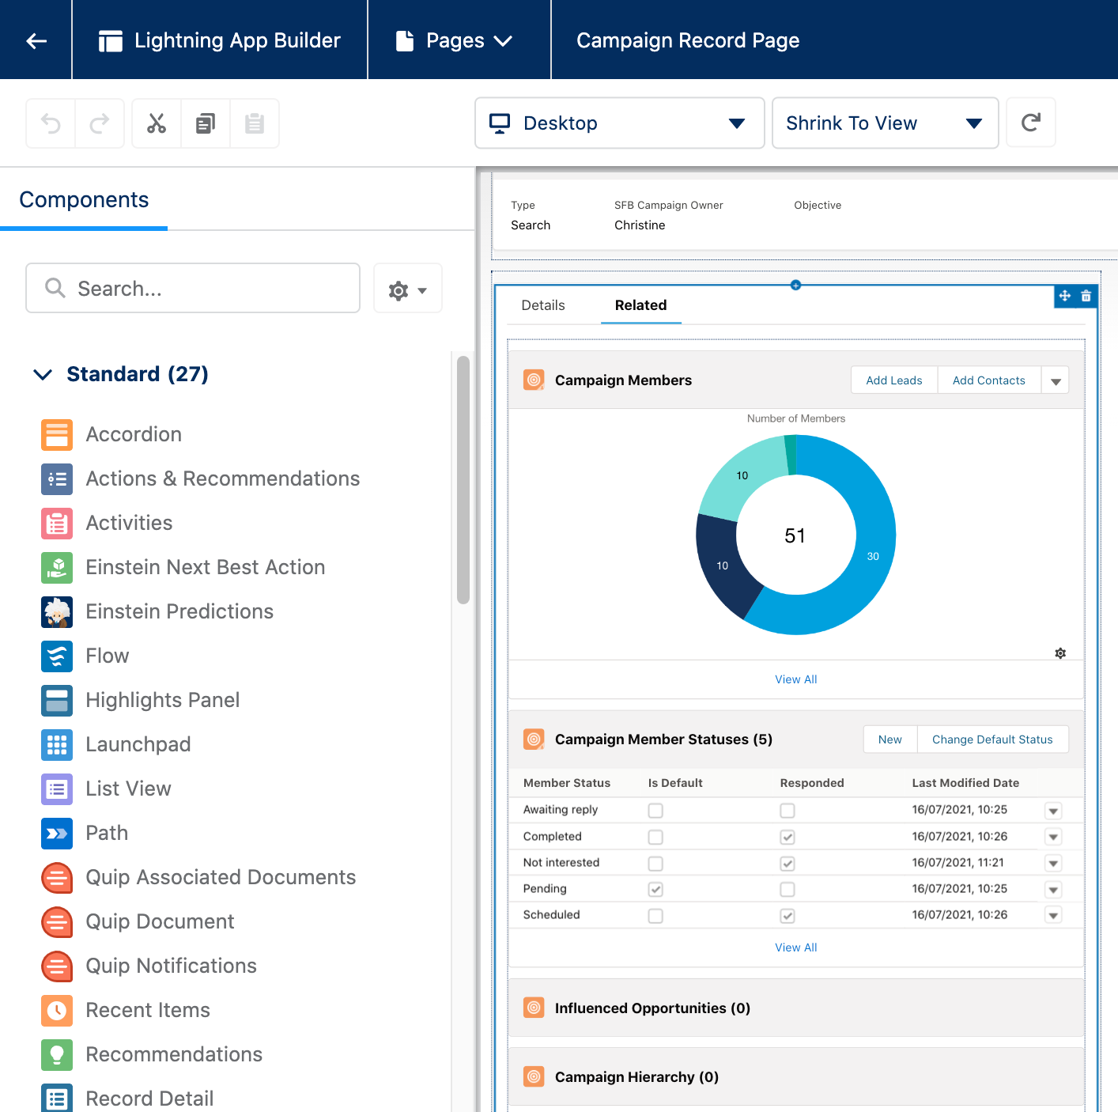The height and width of the screenshot is (1112, 1118).
Task: Click the copy icon in toolbar
Action: click(x=206, y=123)
